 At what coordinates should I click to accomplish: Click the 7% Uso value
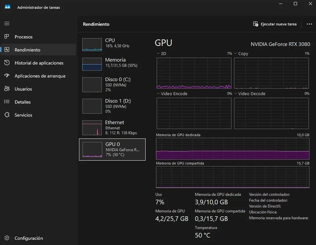point(160,202)
